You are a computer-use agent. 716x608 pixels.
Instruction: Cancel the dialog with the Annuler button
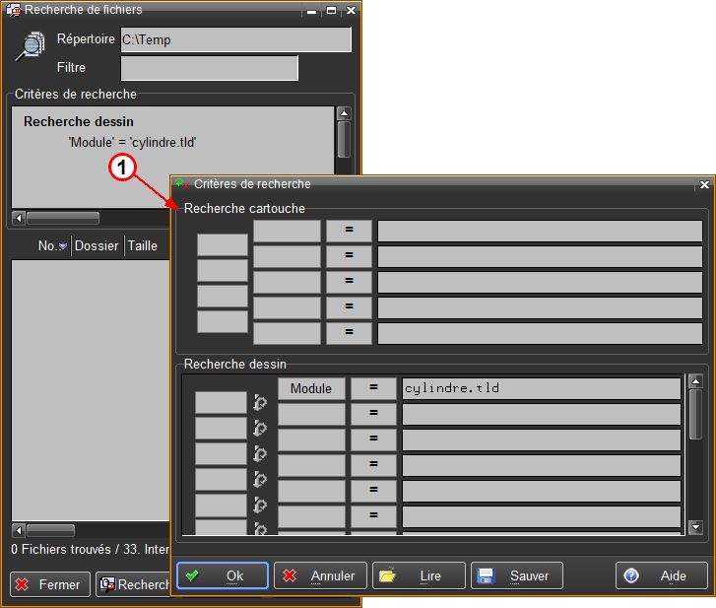320,575
